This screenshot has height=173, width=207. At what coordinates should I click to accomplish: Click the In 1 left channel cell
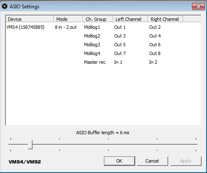click(x=118, y=62)
